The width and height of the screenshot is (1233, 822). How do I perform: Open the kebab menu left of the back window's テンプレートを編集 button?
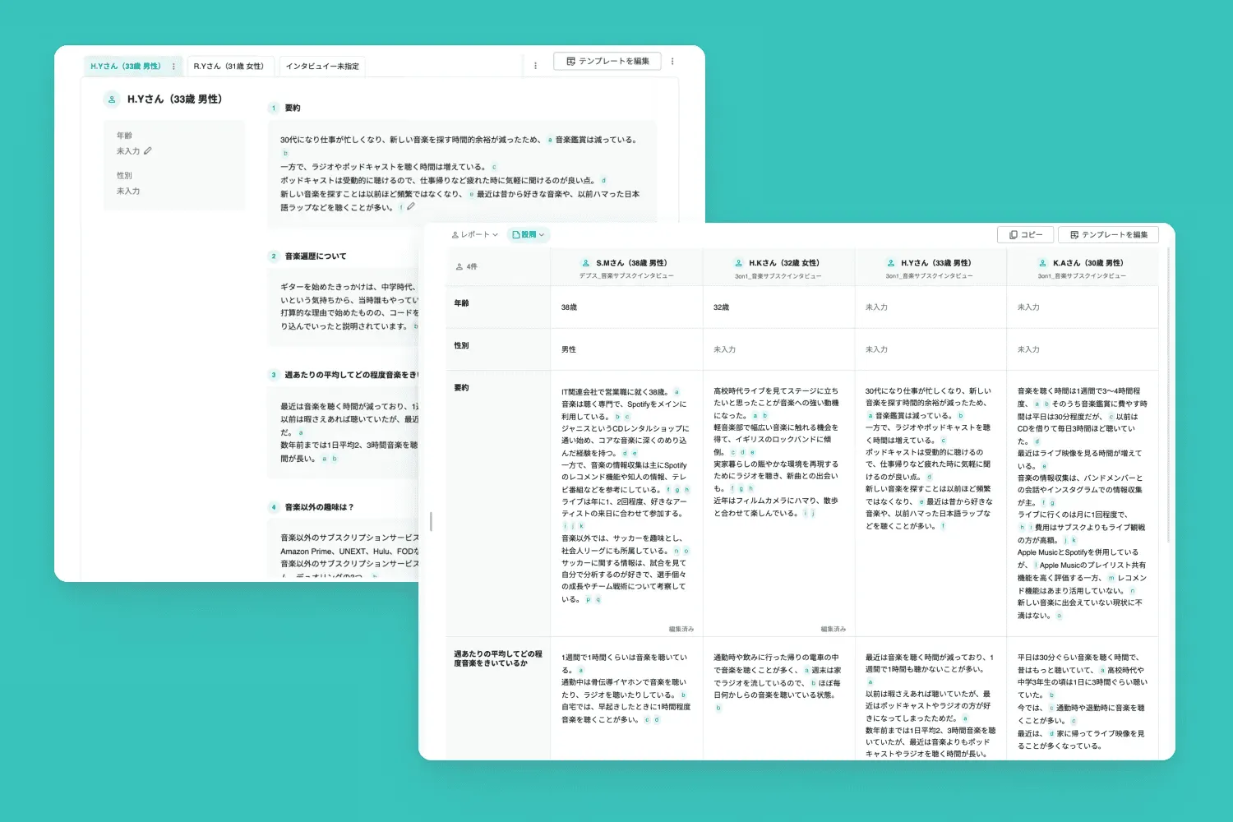(x=535, y=66)
